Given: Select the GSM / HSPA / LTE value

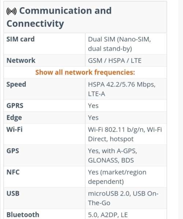Looking at the screenshot, I should [x=115, y=61].
